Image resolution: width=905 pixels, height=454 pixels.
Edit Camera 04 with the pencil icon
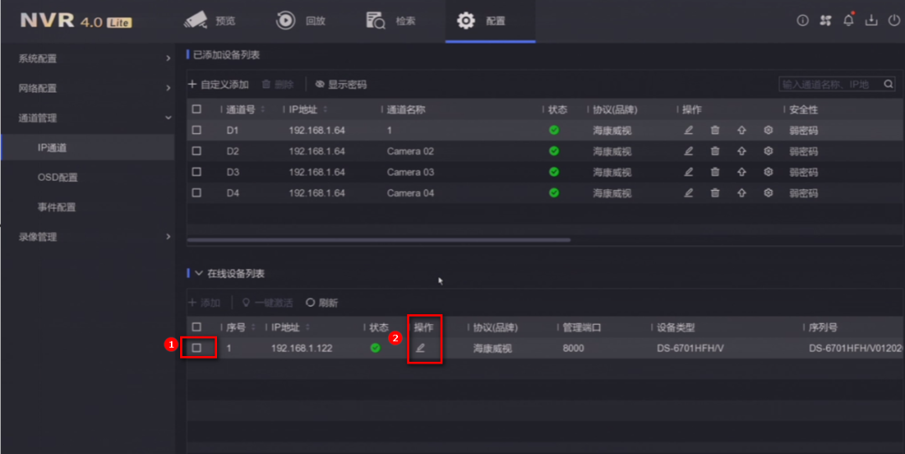pos(688,193)
